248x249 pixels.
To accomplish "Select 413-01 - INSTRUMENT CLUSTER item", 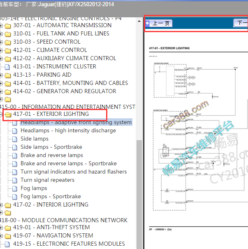I will [x=55, y=66].
